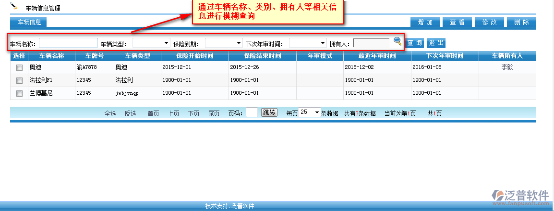
Task: Click the 车辆所有人 column header
Action: tap(507, 56)
